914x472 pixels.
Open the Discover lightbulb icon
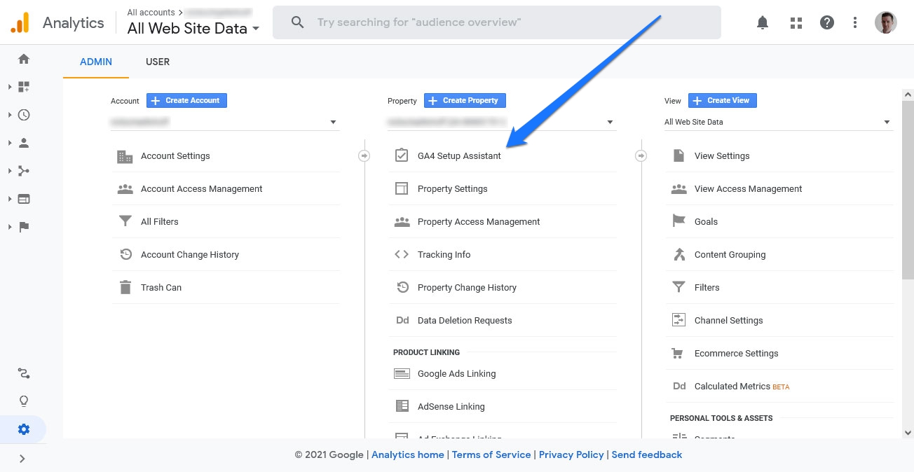click(x=24, y=401)
